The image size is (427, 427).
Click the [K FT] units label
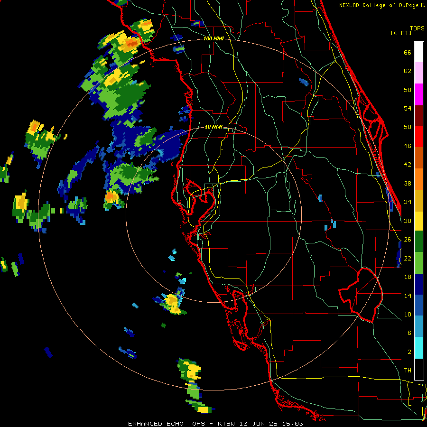(x=401, y=33)
